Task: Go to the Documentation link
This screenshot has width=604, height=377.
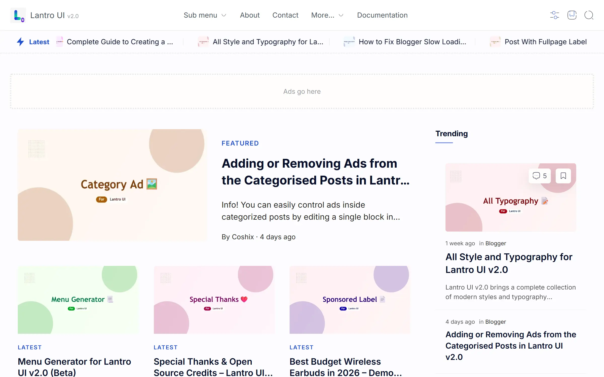Action: [382, 15]
